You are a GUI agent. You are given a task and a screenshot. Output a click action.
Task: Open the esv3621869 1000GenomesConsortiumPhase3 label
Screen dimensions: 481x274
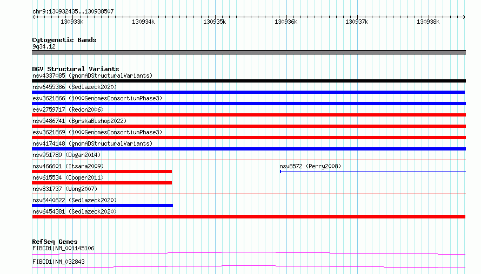click(x=97, y=132)
